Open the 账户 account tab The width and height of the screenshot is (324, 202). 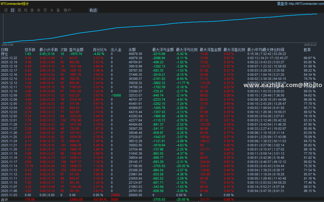coord(67,10)
